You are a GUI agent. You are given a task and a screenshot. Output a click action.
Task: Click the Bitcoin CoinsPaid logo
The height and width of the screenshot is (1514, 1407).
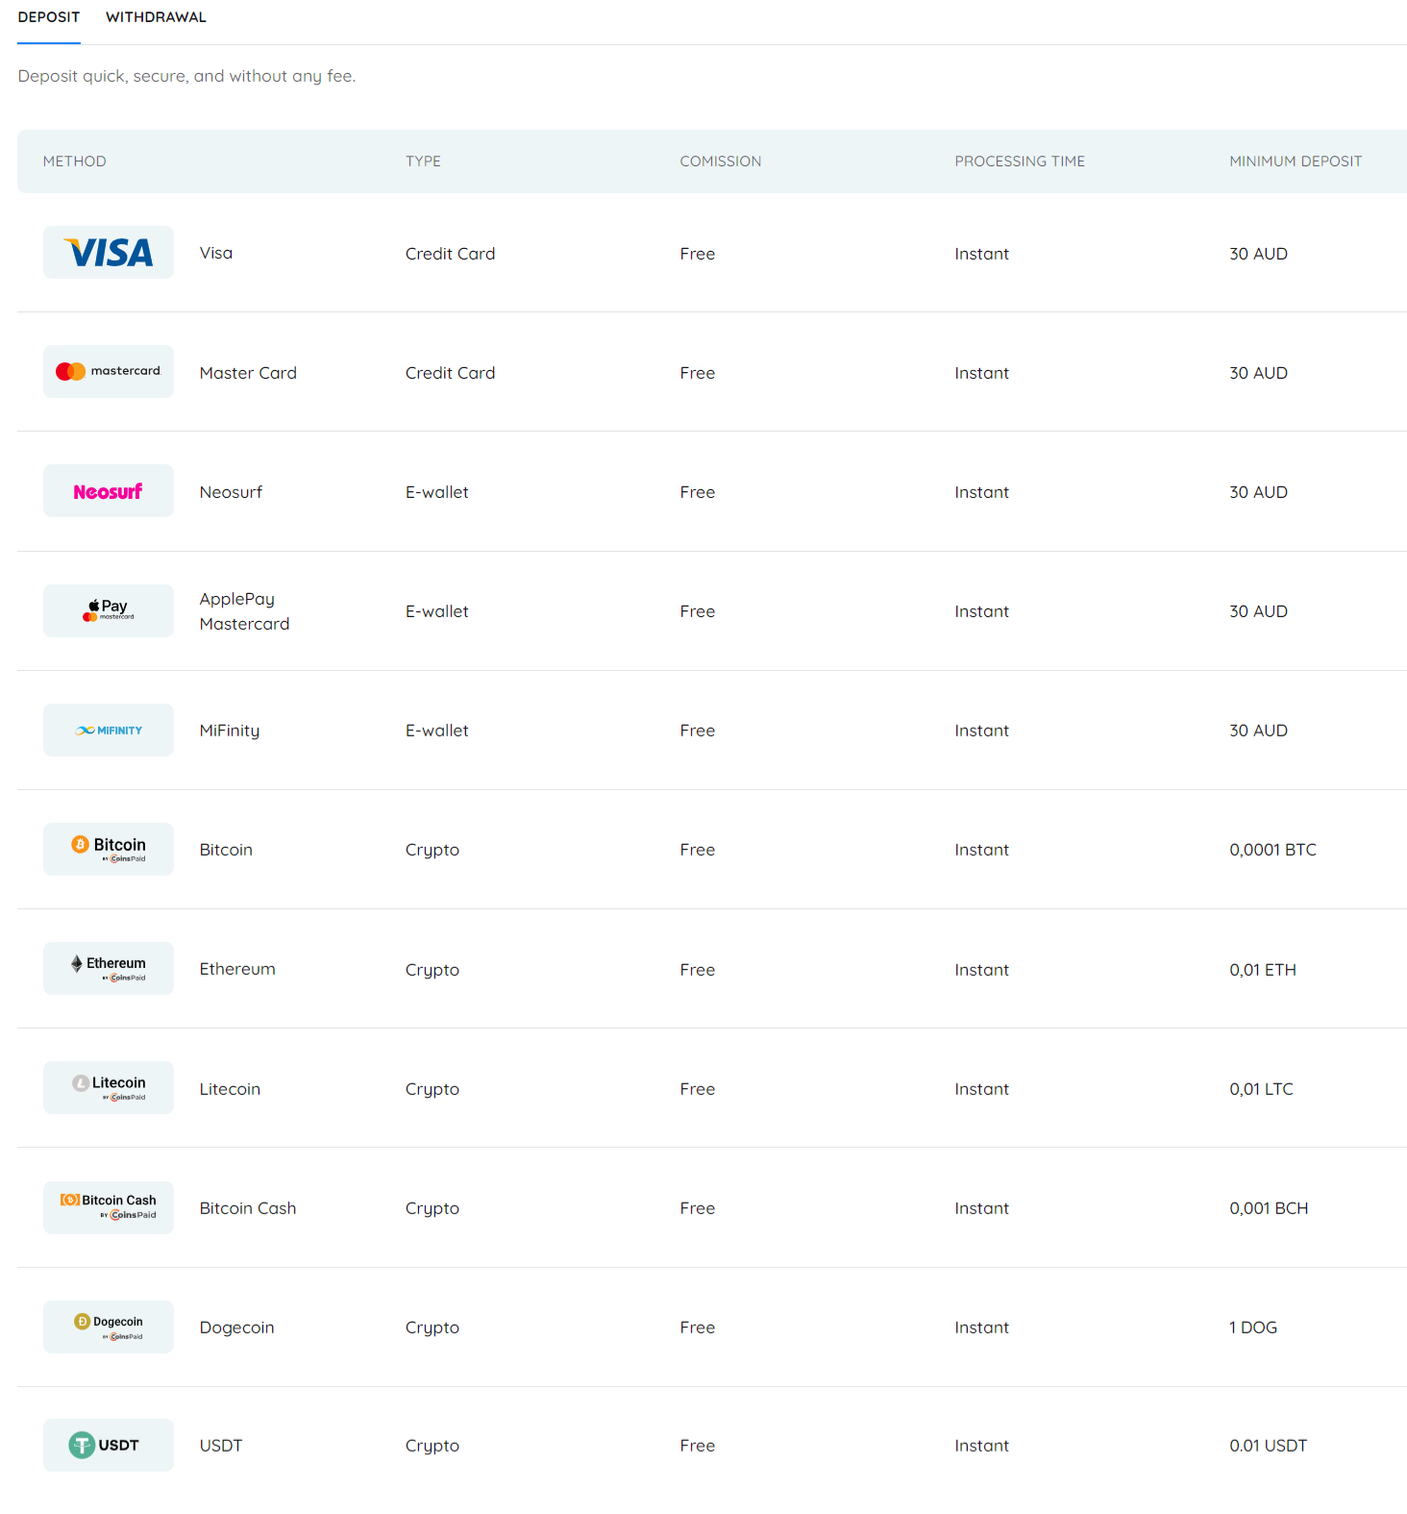pos(109,849)
